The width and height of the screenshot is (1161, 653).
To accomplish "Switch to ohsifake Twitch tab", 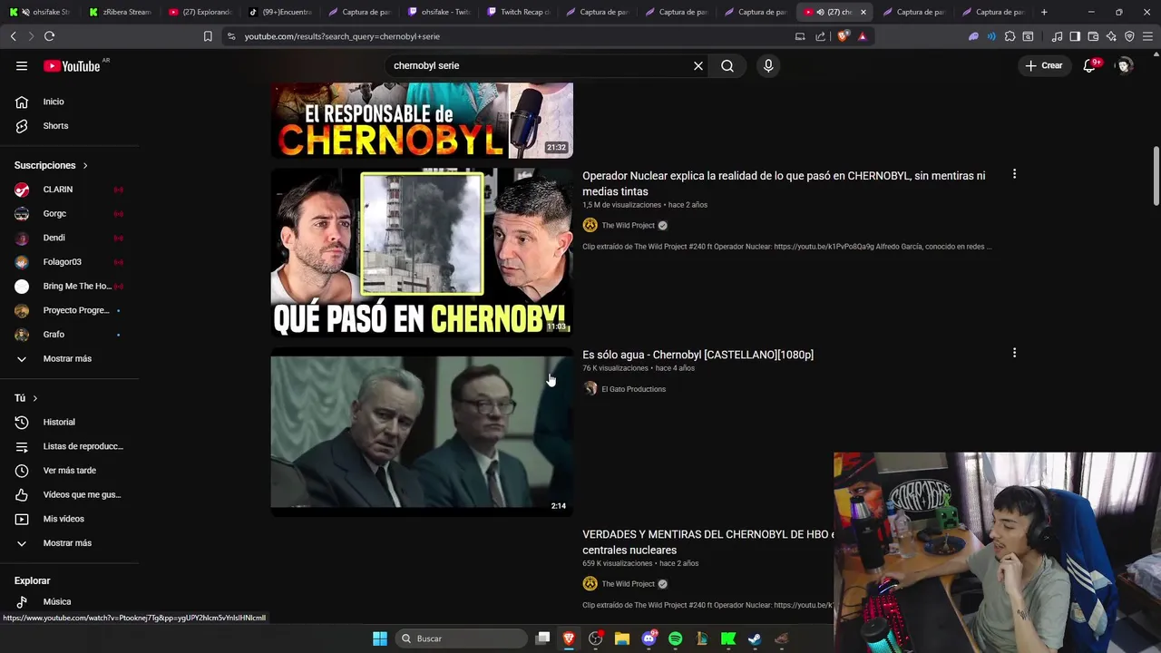I will tap(440, 12).
